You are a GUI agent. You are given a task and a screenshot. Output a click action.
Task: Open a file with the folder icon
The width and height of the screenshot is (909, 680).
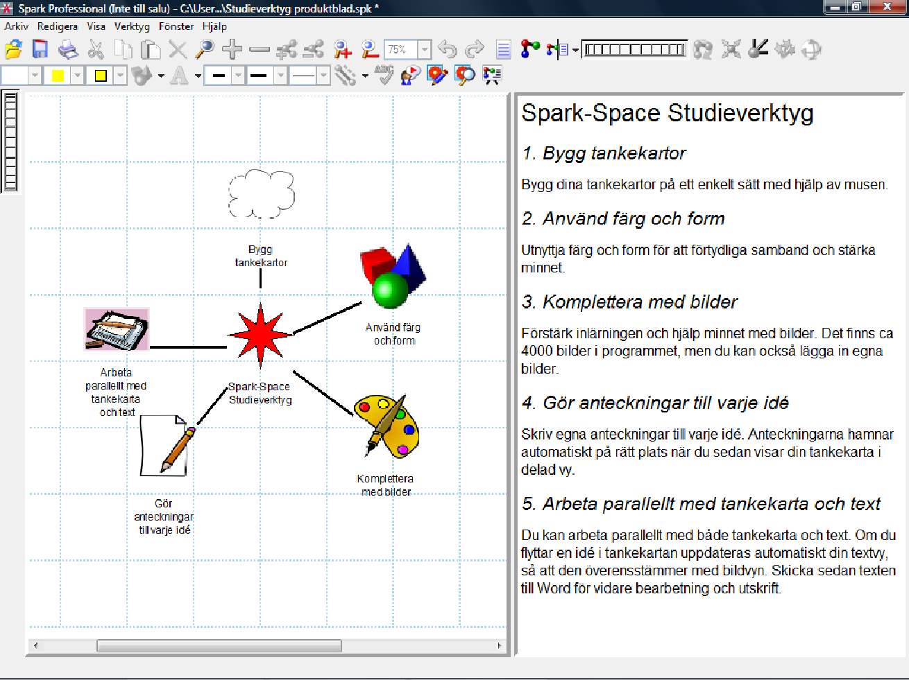pos(13,49)
